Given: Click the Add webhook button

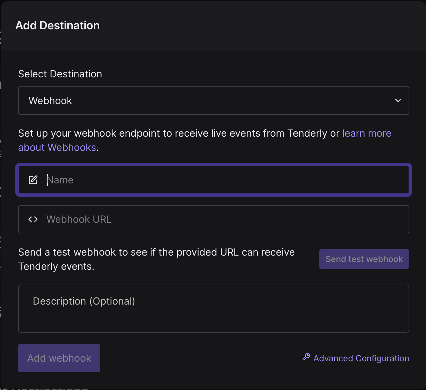Looking at the screenshot, I should [x=59, y=358].
